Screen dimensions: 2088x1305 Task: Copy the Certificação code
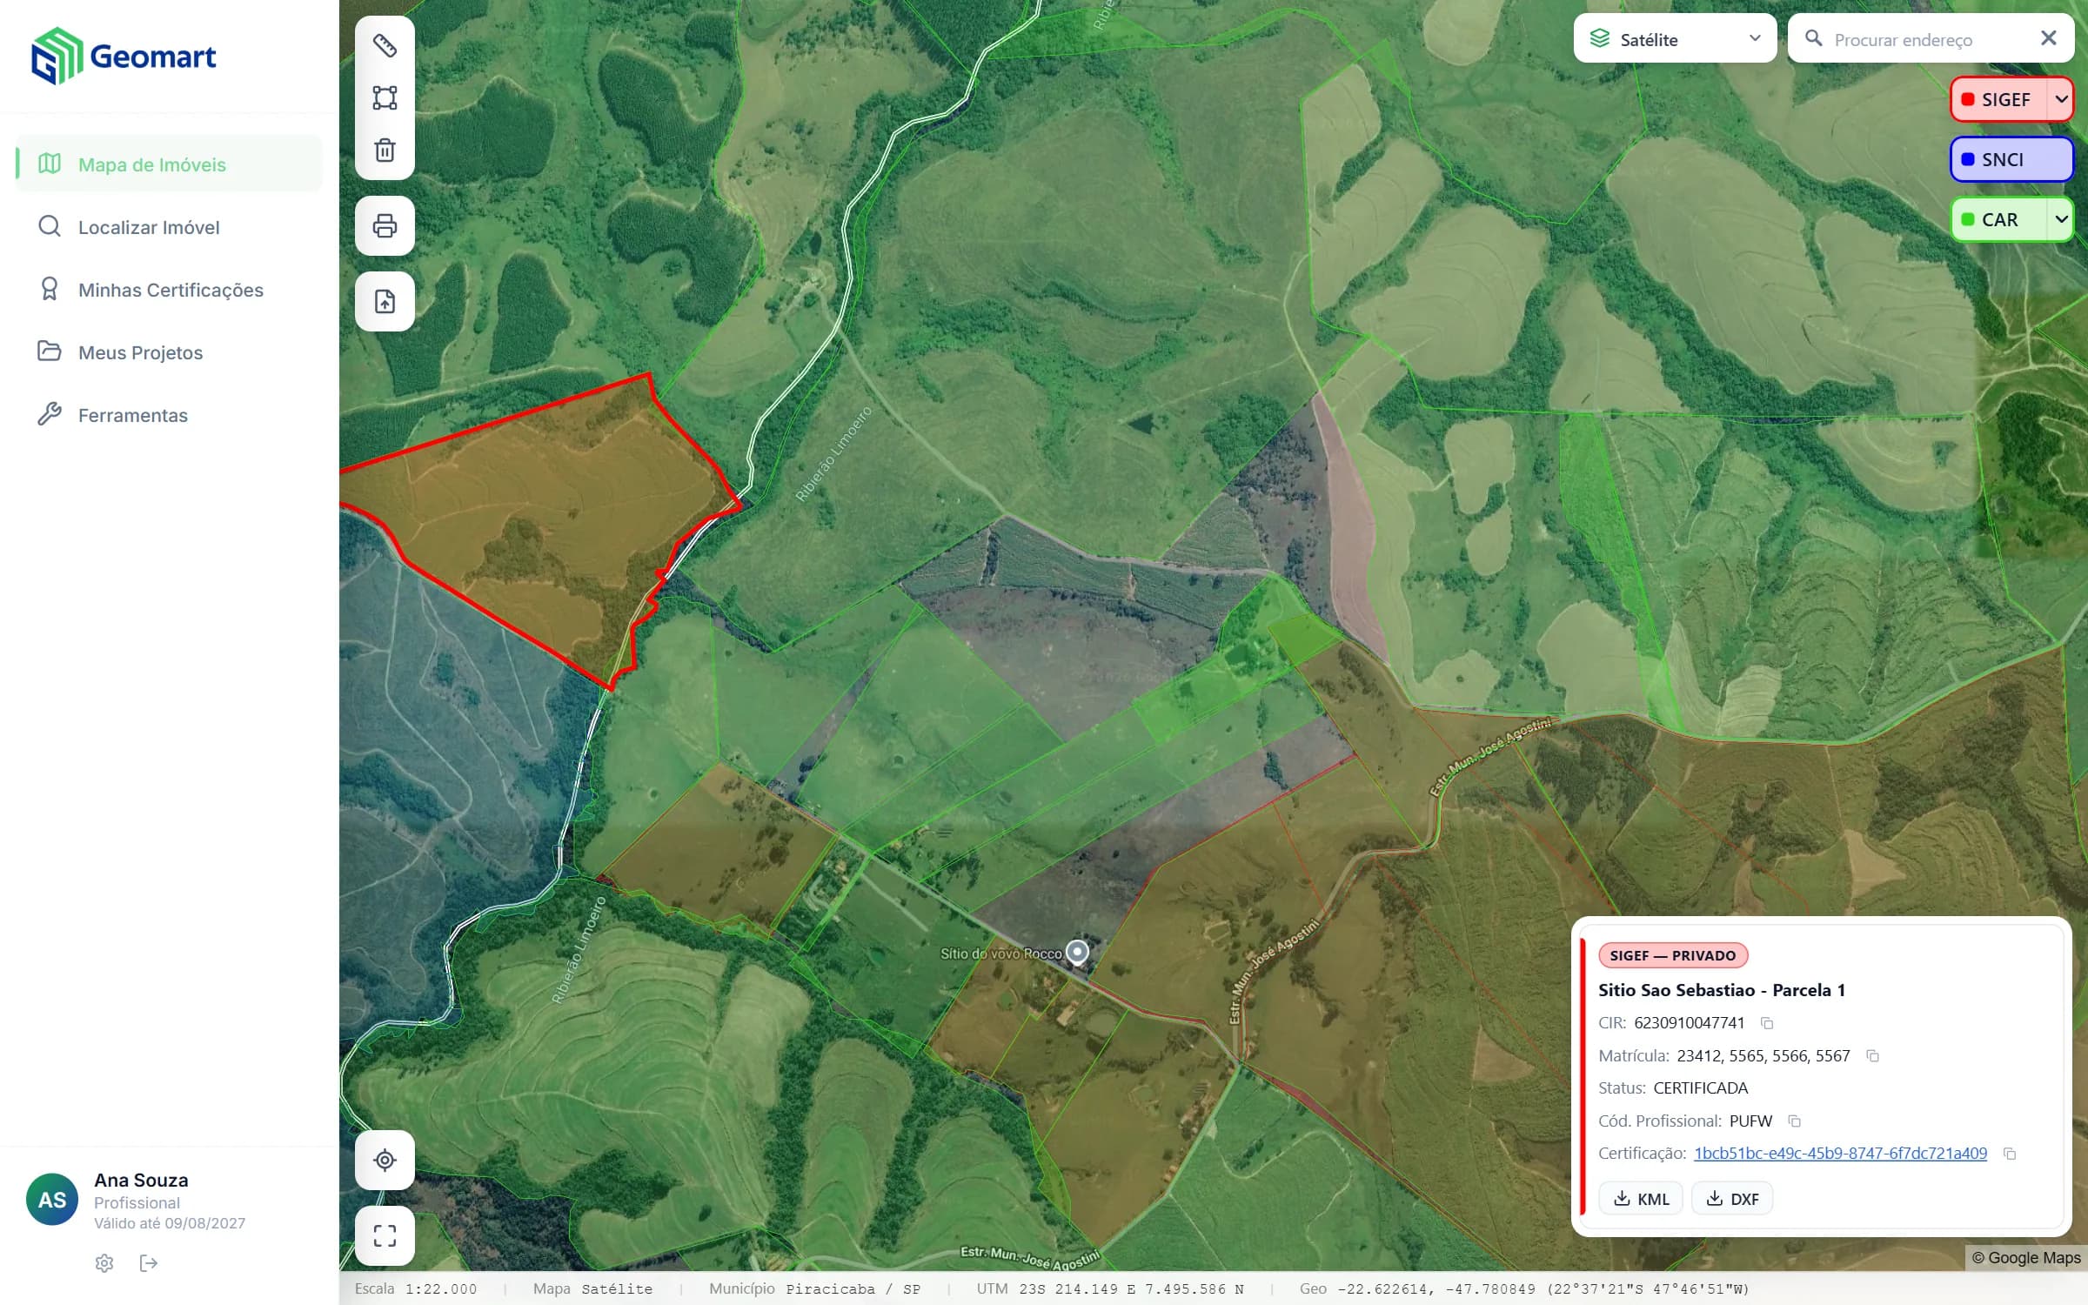(2010, 1154)
